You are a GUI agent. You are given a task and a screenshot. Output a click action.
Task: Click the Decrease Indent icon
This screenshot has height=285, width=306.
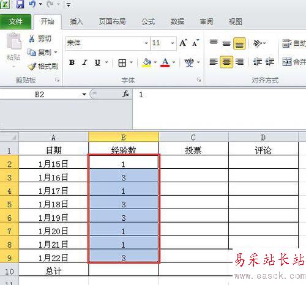point(258,62)
